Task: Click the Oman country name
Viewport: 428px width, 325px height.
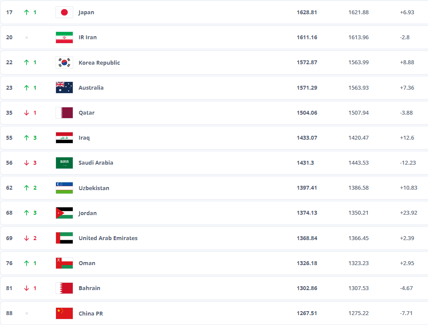Action: 87,263
